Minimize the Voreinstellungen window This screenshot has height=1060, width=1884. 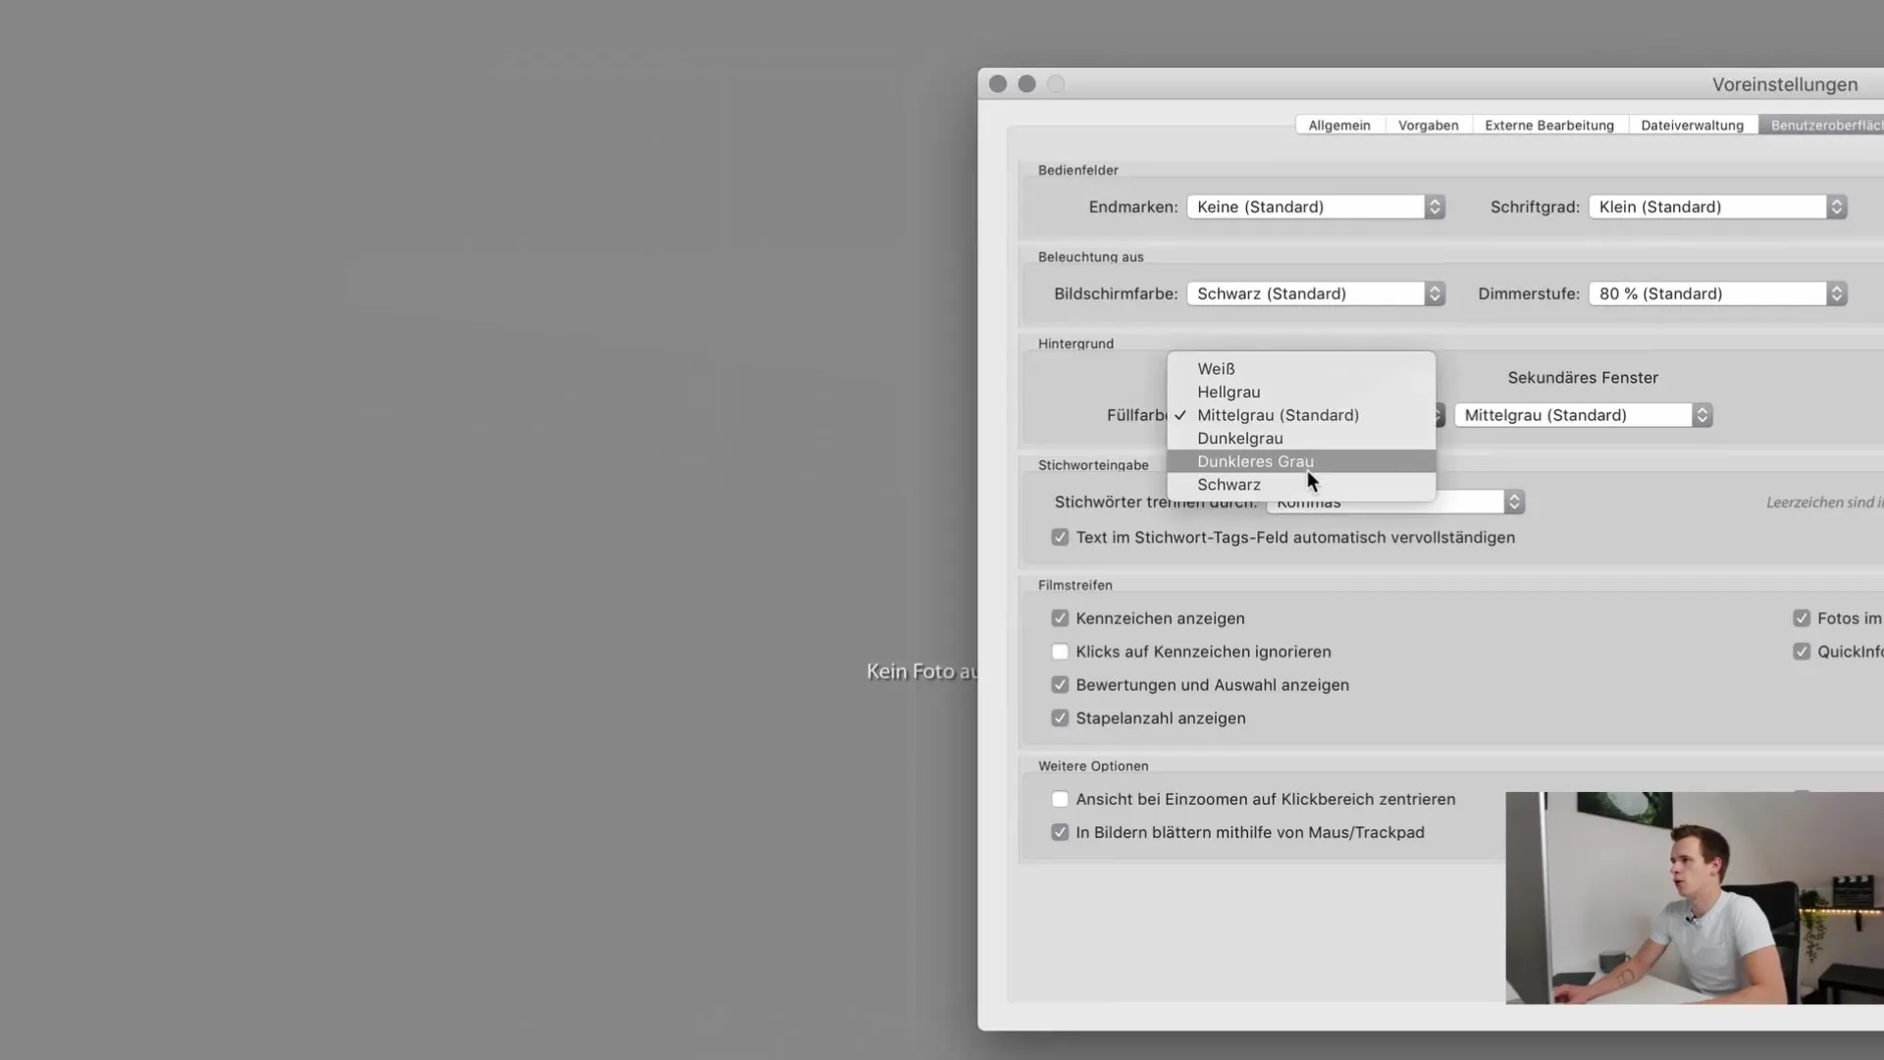point(1027,84)
